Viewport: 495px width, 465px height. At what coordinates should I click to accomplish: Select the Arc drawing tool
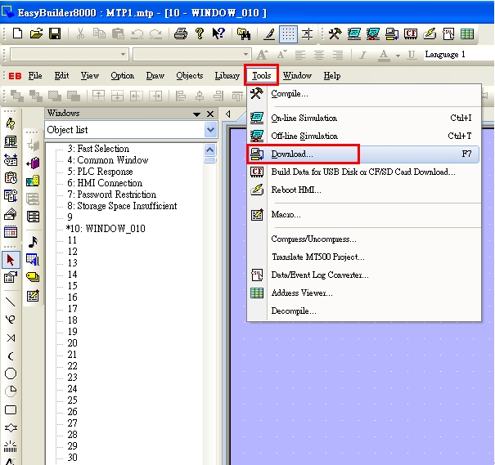tap(11, 356)
